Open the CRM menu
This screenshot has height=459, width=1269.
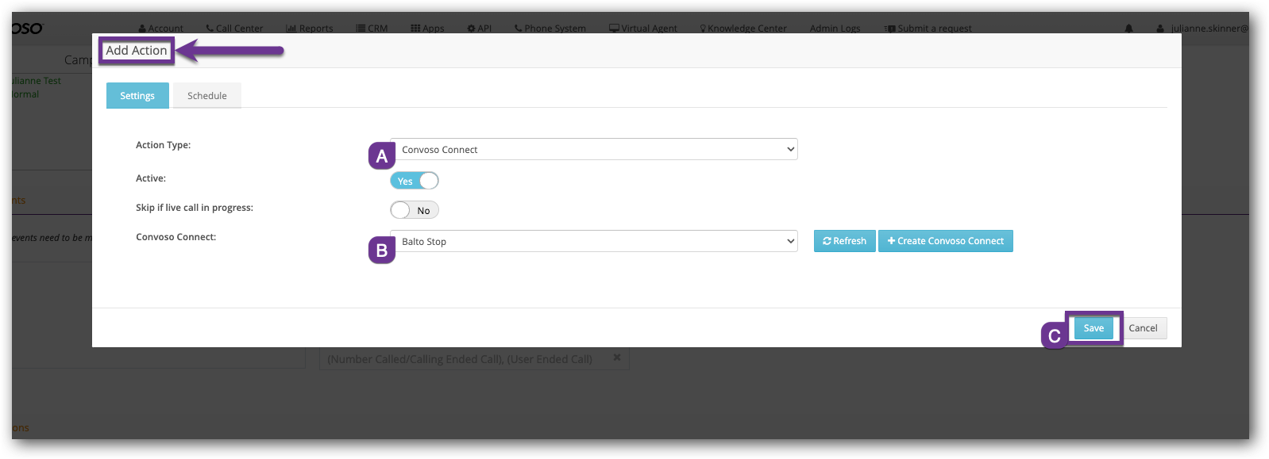pyautogui.click(x=372, y=29)
